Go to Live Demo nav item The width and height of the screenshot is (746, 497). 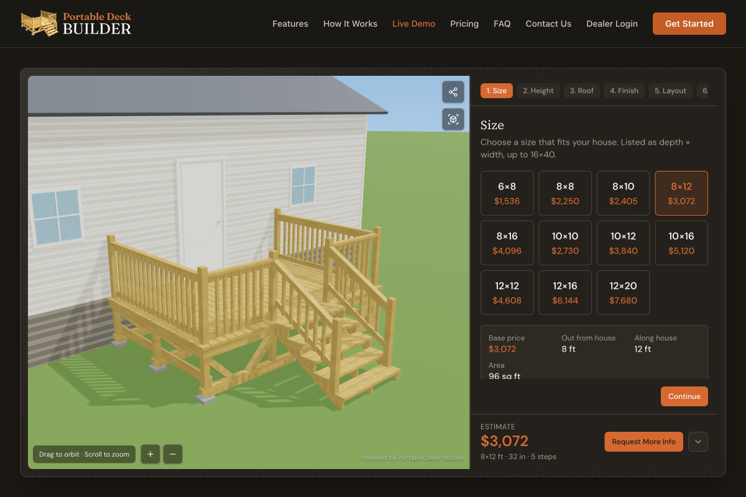tap(413, 24)
